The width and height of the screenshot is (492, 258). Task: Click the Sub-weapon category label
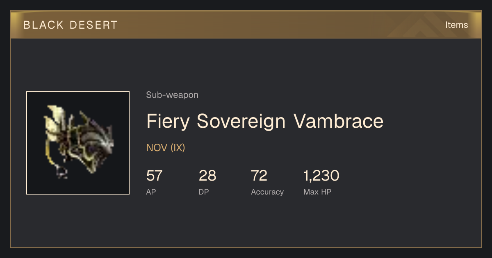tap(172, 95)
